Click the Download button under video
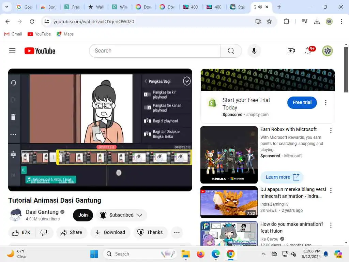 [110, 233]
